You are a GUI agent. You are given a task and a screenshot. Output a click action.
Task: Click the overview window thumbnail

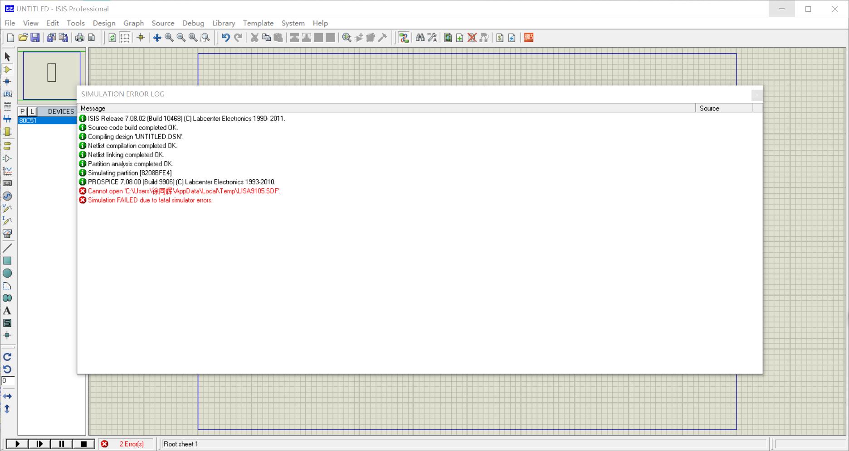coord(52,75)
